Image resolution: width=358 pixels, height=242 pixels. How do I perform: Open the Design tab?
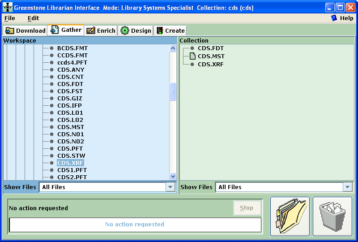coord(136,30)
